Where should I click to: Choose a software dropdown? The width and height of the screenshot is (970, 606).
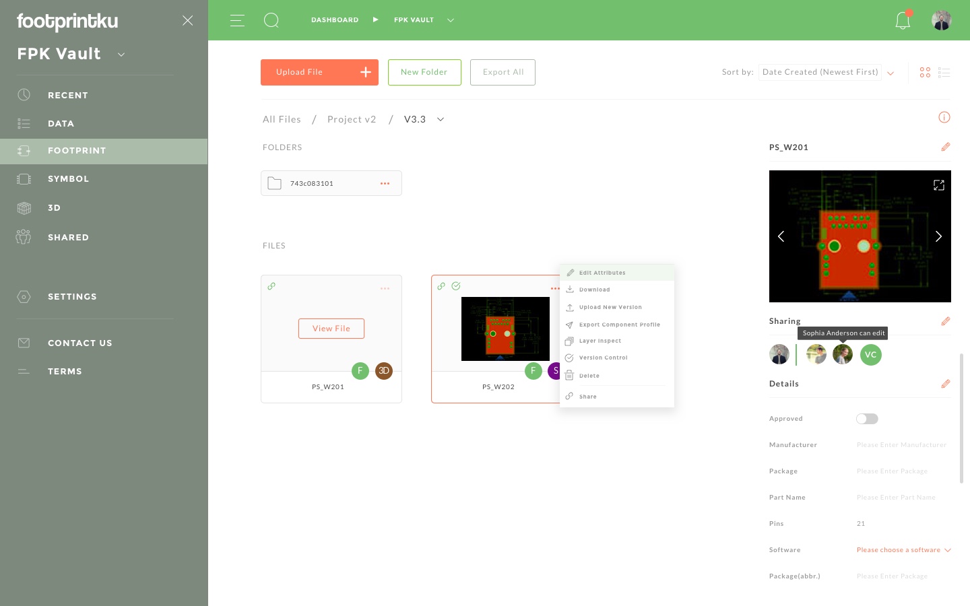coord(904,550)
